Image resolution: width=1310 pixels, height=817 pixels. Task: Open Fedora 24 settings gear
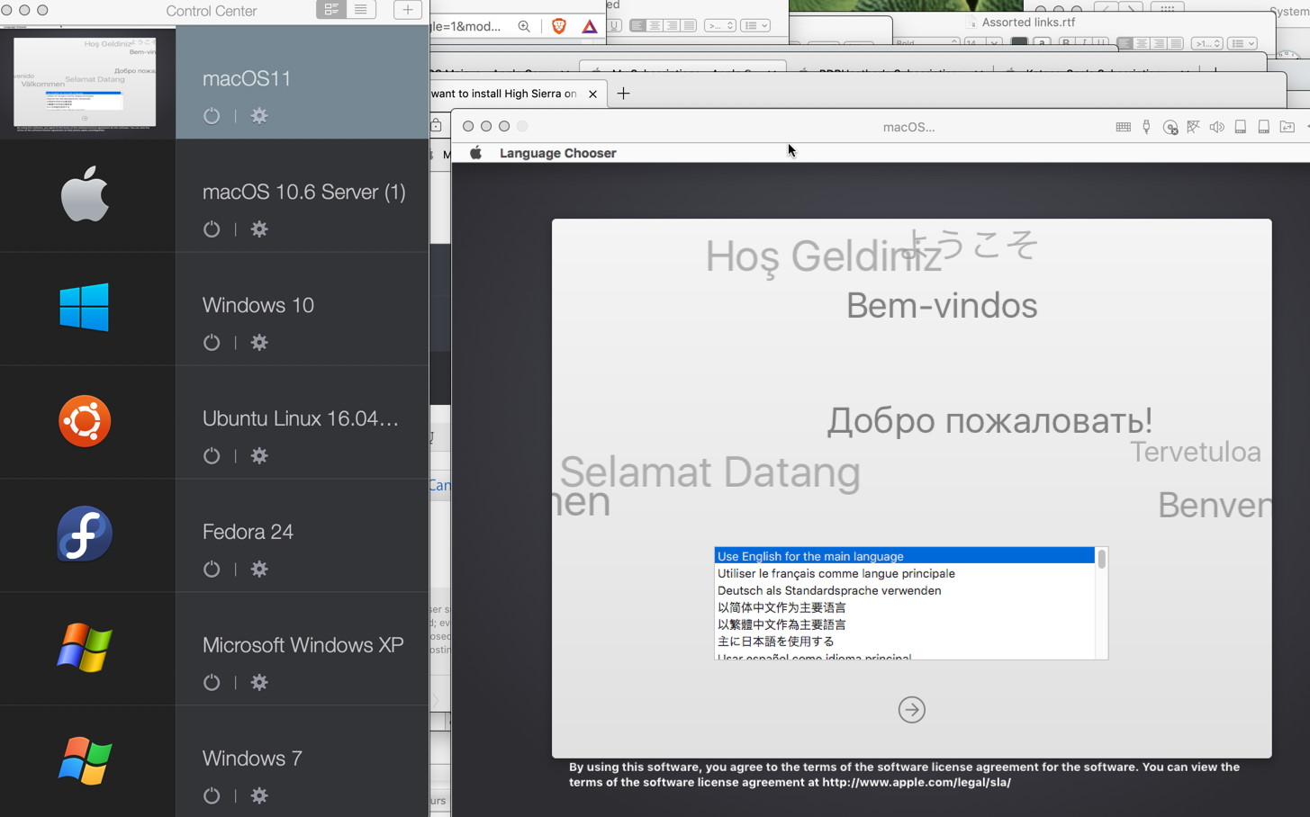coord(259,570)
